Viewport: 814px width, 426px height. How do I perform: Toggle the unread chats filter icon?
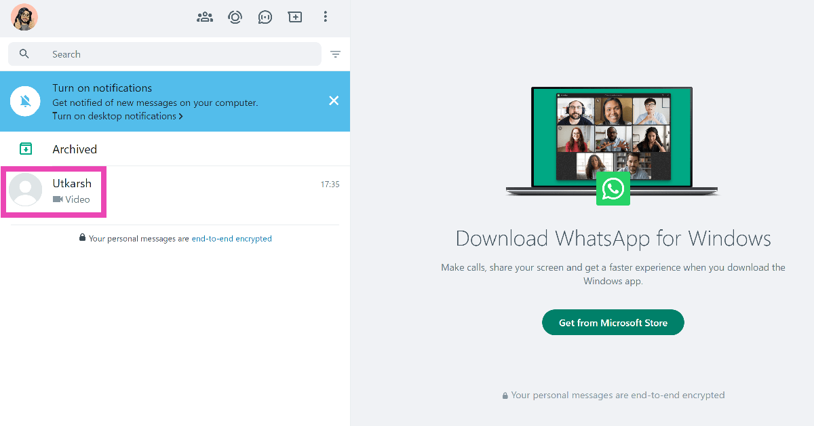(335, 54)
